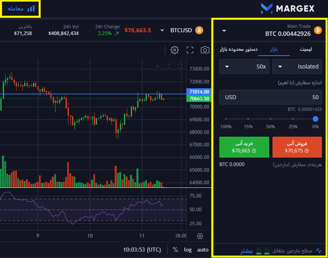
Task: Enter fullscreen chart mode
Action: (x=190, y=50)
